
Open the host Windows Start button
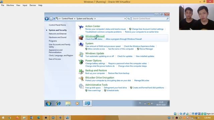coord(3,118)
